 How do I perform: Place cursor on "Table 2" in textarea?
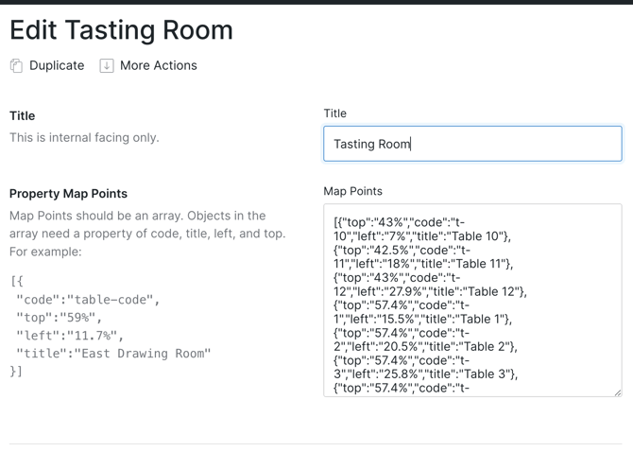487,346
